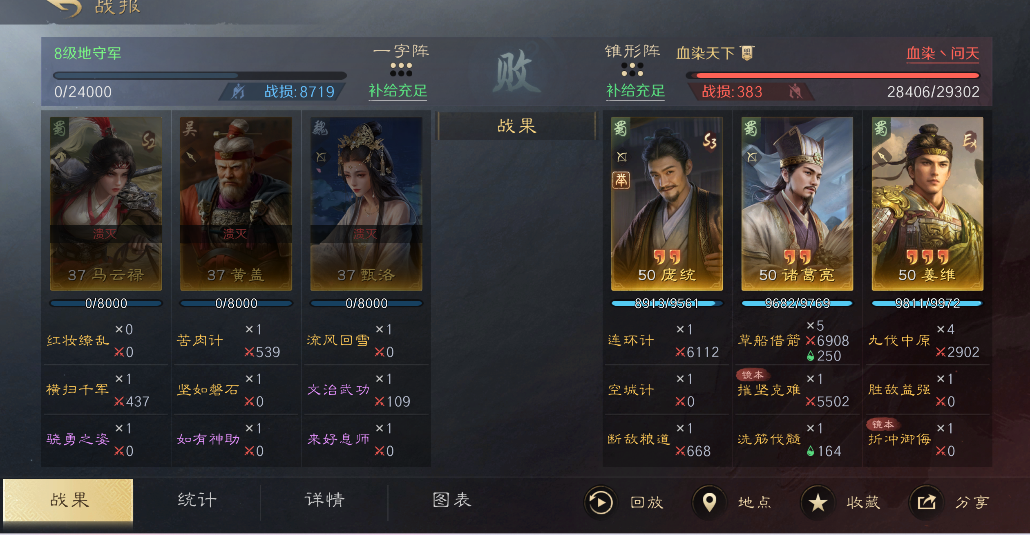This screenshot has width=1030, height=535.
Task: Click the 回放 replay icon
Action: [x=600, y=501]
